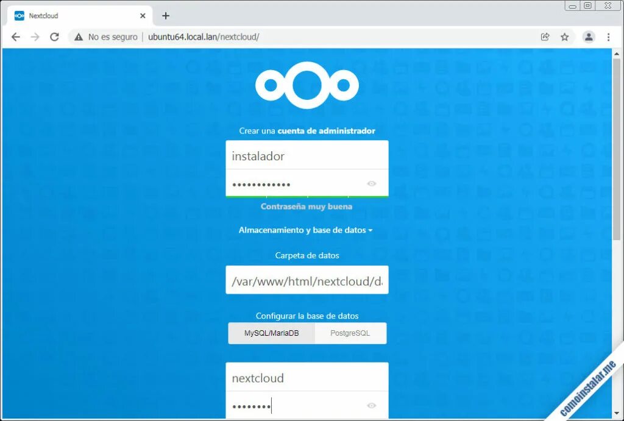Select MySQL/MariaDB database type
Screen dimensions: 624x421
pos(271,333)
